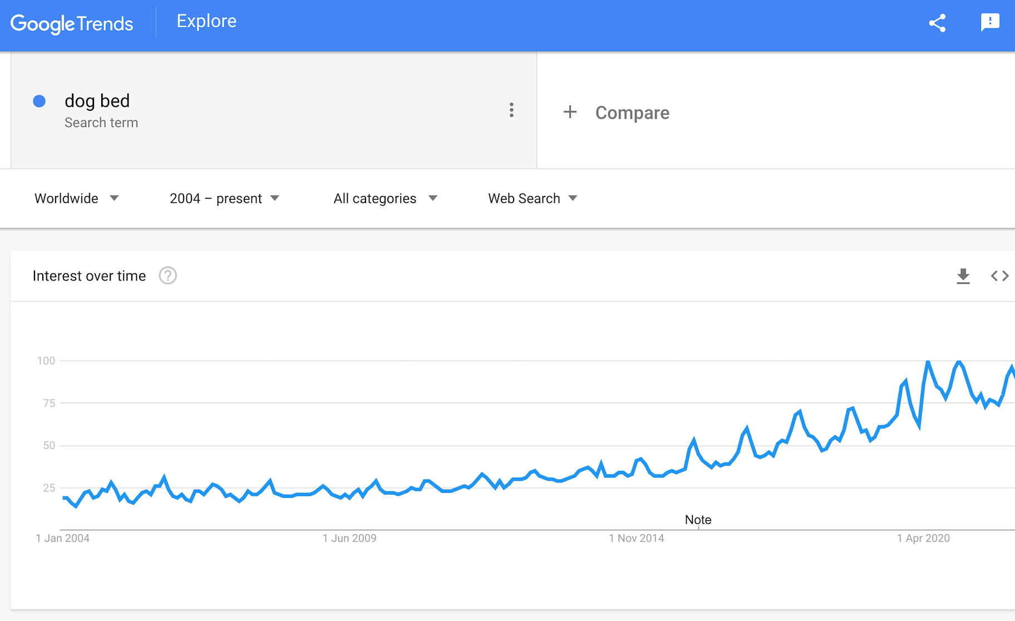Click the 1 Nov 2014 axis label
The width and height of the screenshot is (1015, 621).
636,538
